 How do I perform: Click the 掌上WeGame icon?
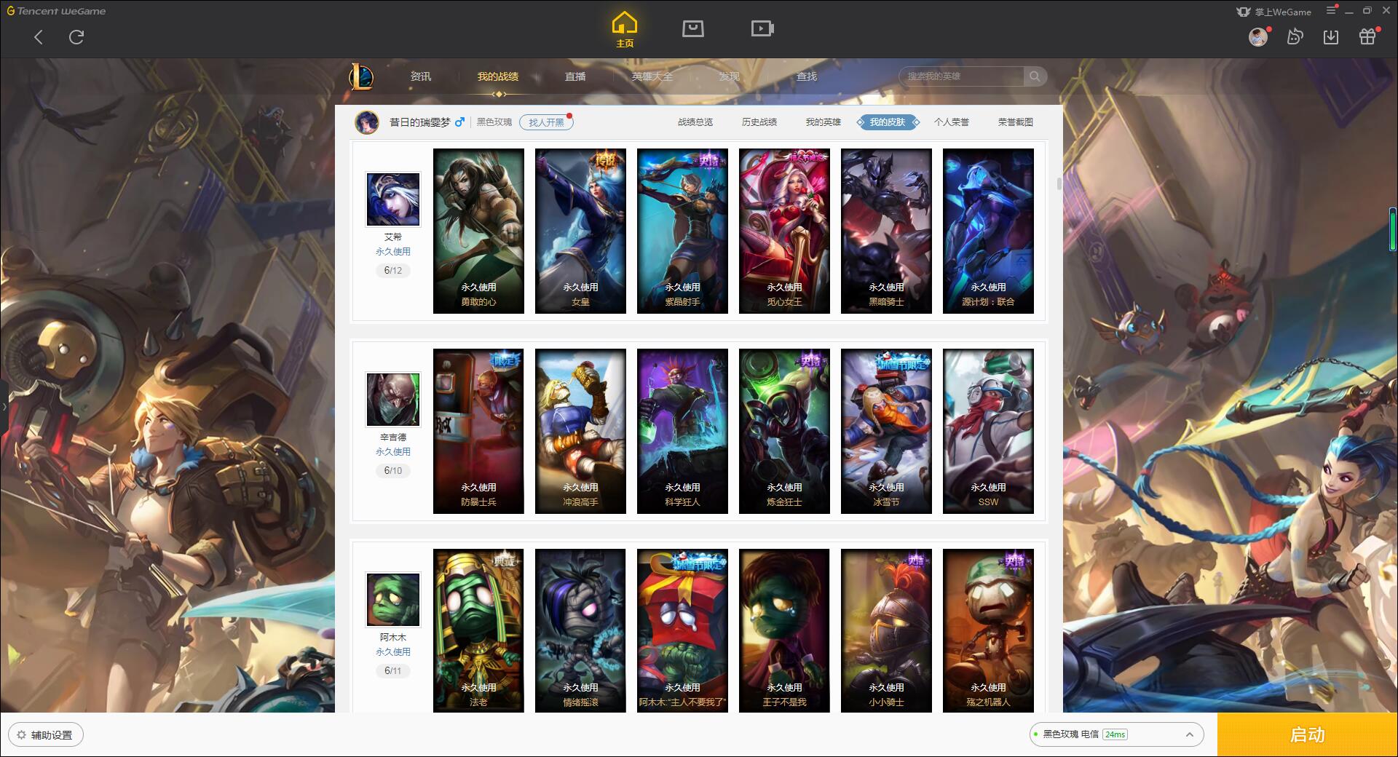click(1244, 12)
